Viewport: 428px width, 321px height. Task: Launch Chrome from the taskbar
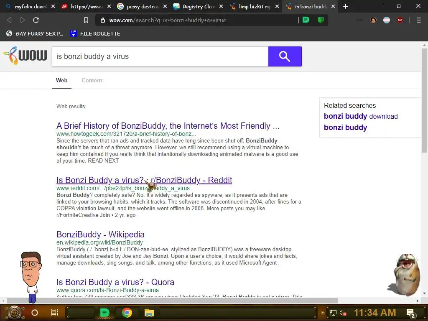click(127, 313)
